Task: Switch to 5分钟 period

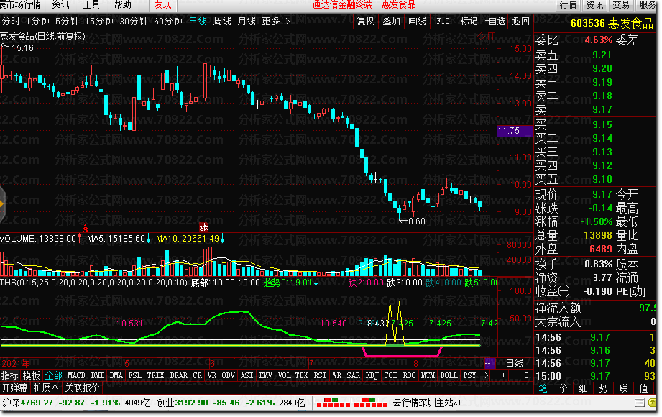Action: pyautogui.click(x=67, y=21)
